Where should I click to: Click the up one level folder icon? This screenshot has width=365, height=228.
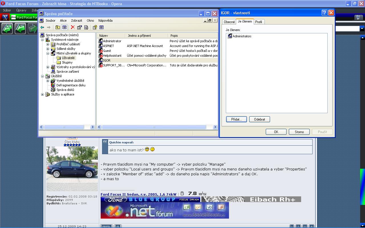(x=58, y=27)
